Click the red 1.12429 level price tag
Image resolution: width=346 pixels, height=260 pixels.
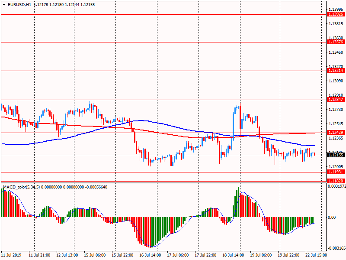click(x=336, y=133)
